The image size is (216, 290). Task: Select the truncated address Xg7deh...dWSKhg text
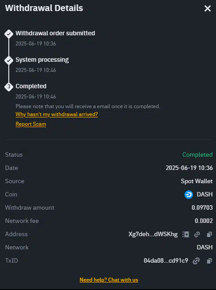pos(153,234)
